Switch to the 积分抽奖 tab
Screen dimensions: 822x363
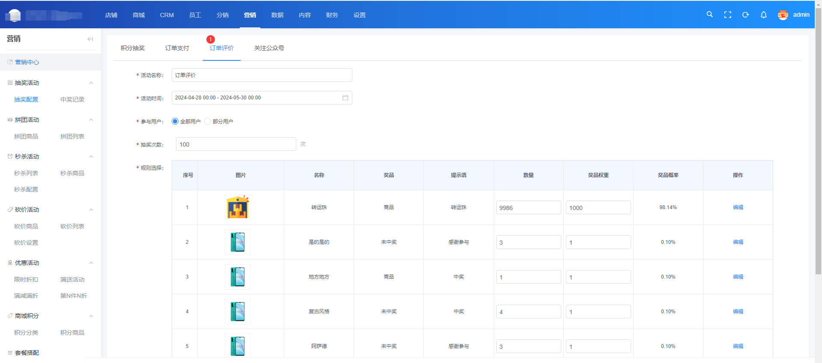(133, 48)
